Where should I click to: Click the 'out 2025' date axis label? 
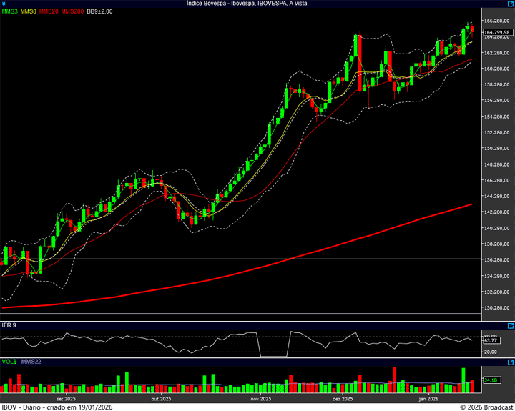click(161, 399)
